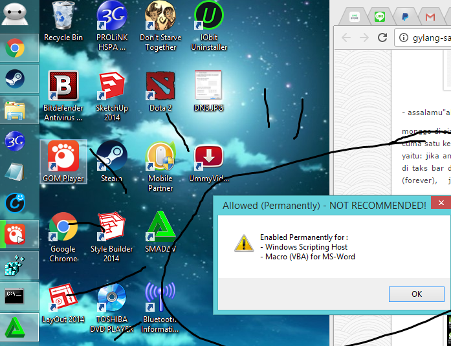The height and width of the screenshot is (346, 451).
Task: Switch to GOM Player in taskbar
Action: (19, 234)
